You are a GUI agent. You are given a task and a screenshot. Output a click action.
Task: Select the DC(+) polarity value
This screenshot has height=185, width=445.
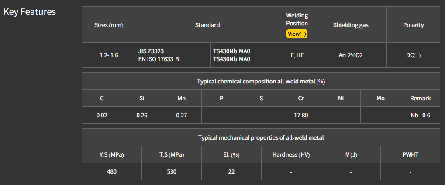(x=413, y=55)
